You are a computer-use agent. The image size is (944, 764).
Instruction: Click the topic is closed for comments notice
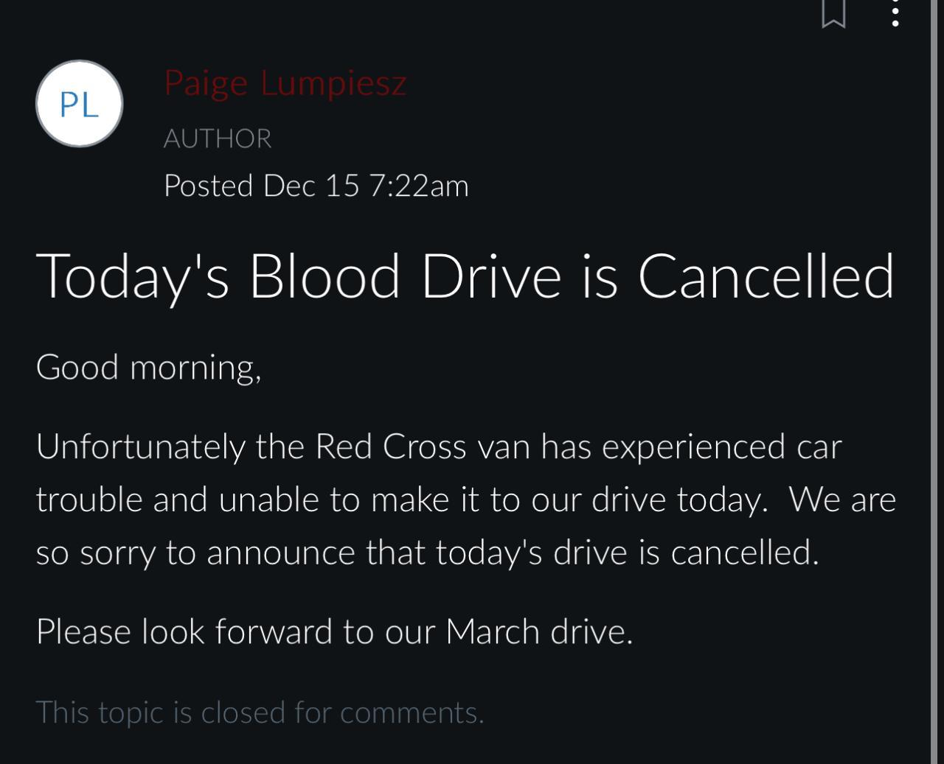[x=260, y=712]
